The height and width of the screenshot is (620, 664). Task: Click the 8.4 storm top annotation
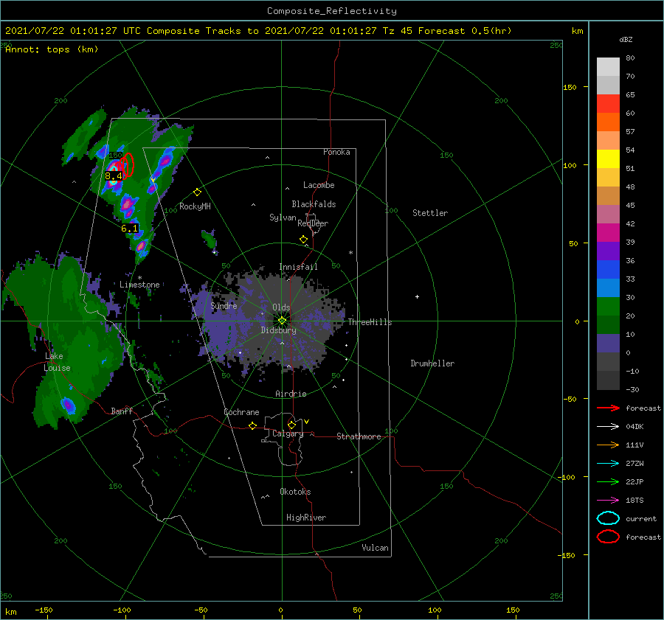(x=114, y=175)
